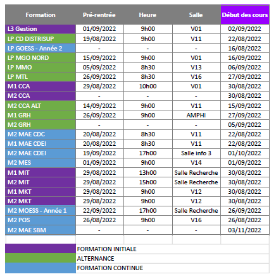Click the Heure column header

point(148,15)
